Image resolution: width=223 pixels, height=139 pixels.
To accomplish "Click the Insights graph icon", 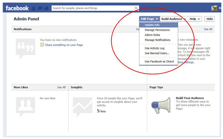I will (x=83, y=107).
